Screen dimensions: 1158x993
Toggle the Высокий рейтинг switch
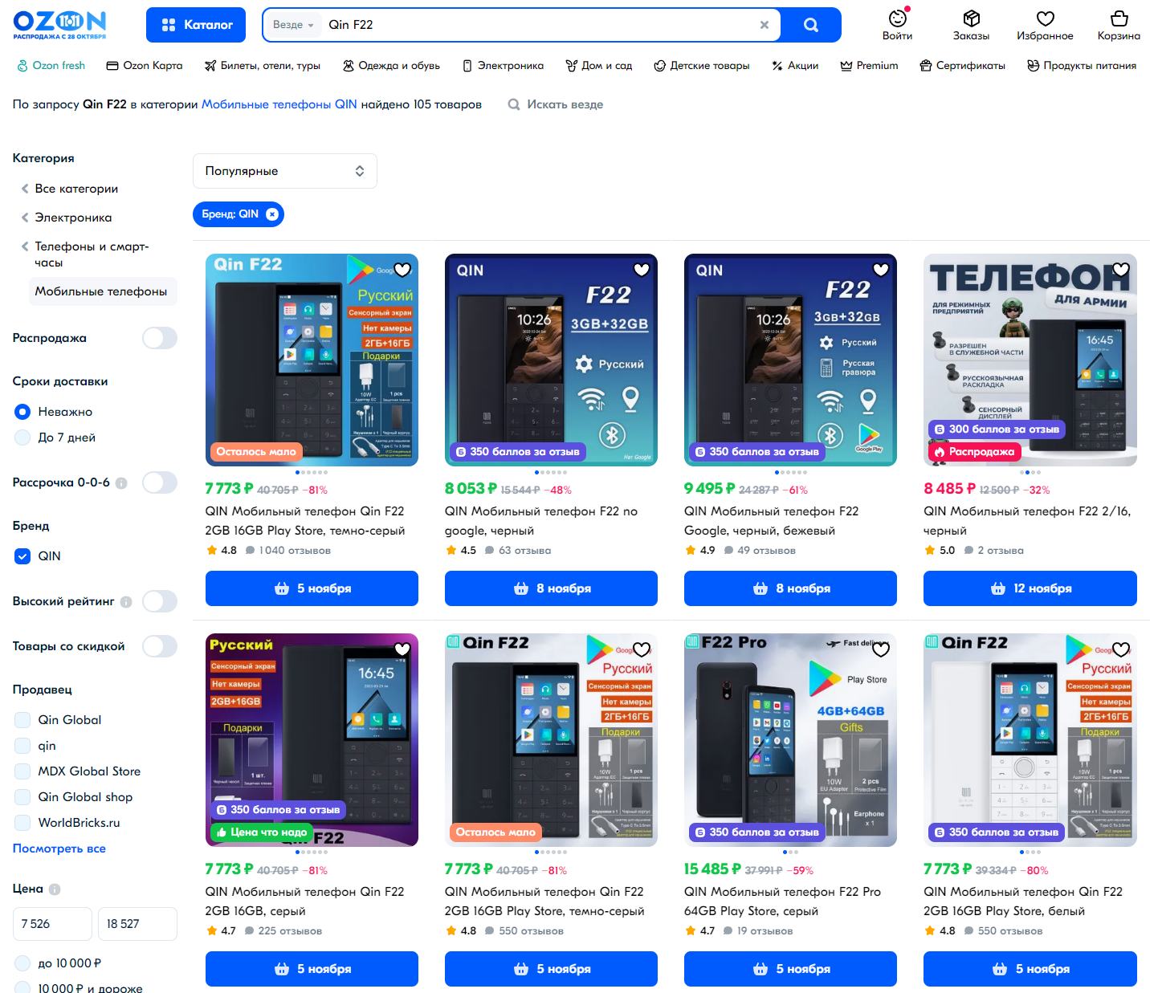tap(160, 601)
